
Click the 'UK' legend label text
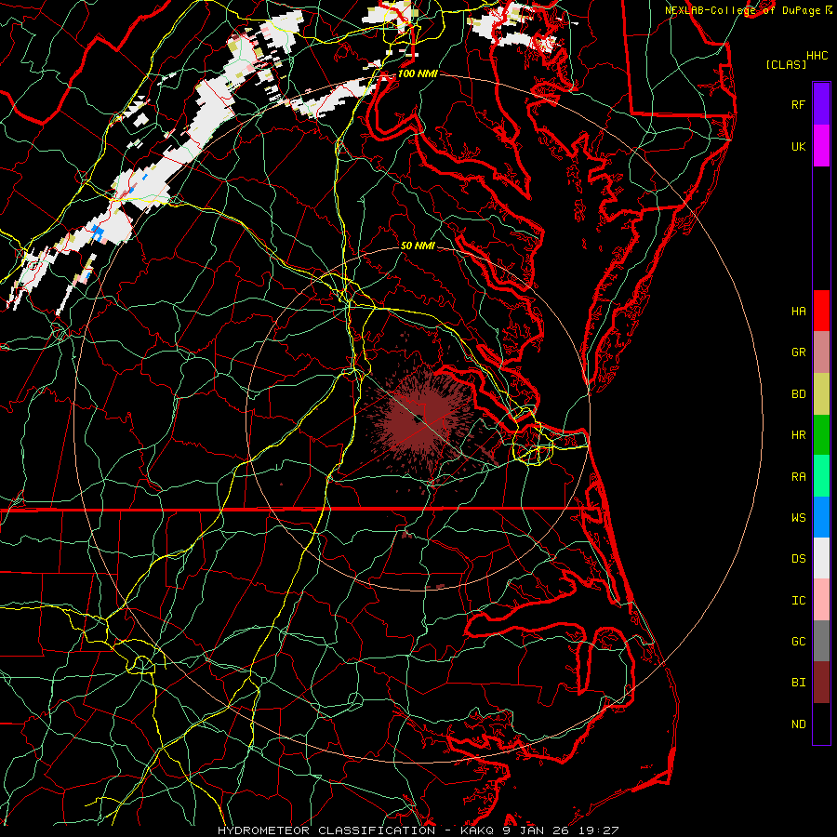pyautogui.click(x=798, y=147)
